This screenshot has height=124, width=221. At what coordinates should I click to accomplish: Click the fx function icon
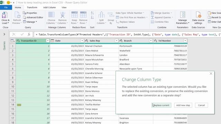pyautogui.click(x=29, y=34)
